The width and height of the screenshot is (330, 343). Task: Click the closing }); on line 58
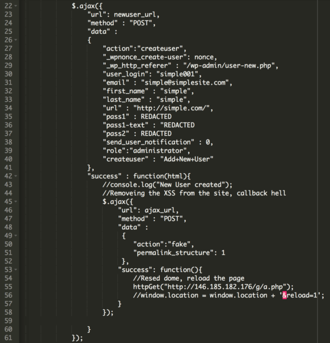108,312
